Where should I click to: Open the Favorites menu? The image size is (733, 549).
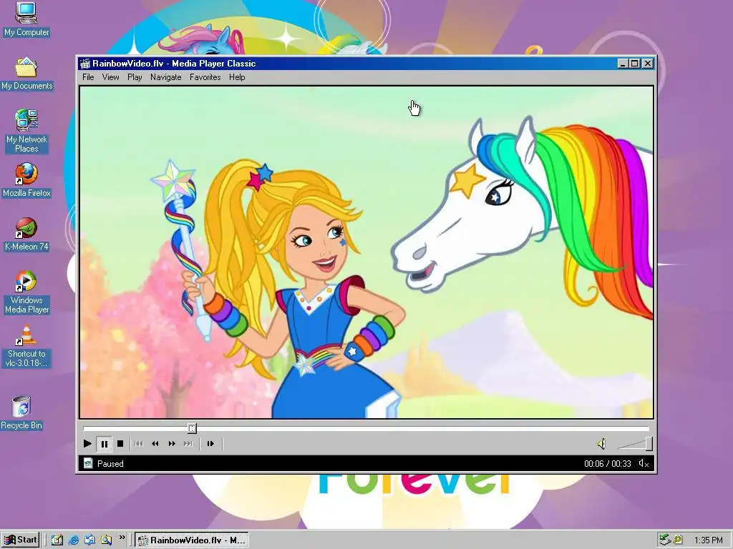pos(205,77)
